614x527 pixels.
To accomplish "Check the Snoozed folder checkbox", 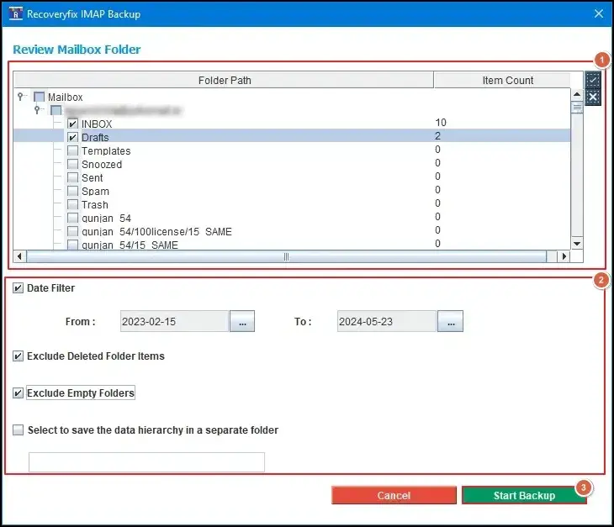I will click(x=72, y=165).
